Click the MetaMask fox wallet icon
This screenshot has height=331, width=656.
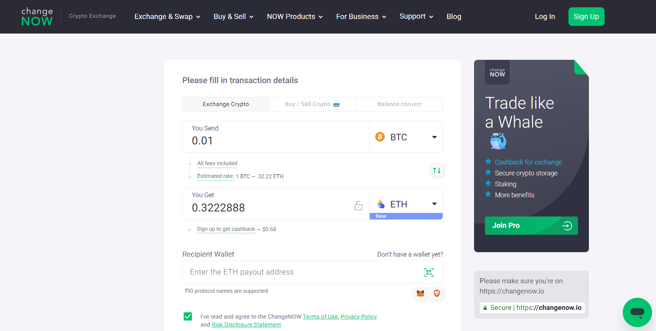[420, 293]
